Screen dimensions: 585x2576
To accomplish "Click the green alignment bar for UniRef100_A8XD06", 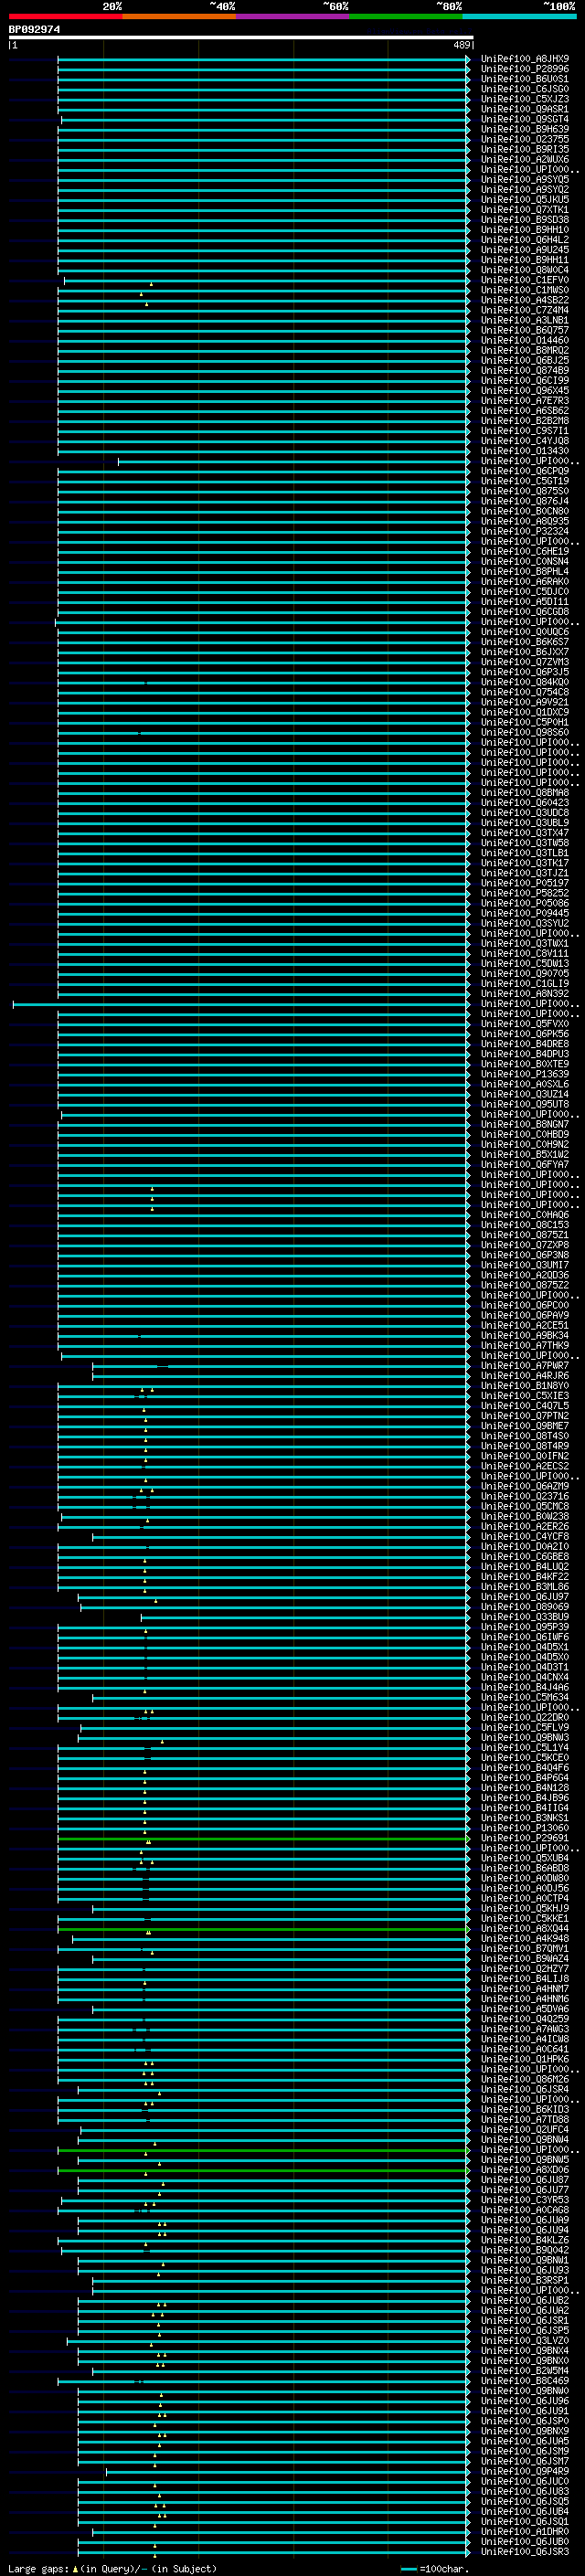I will pyautogui.click(x=263, y=2170).
